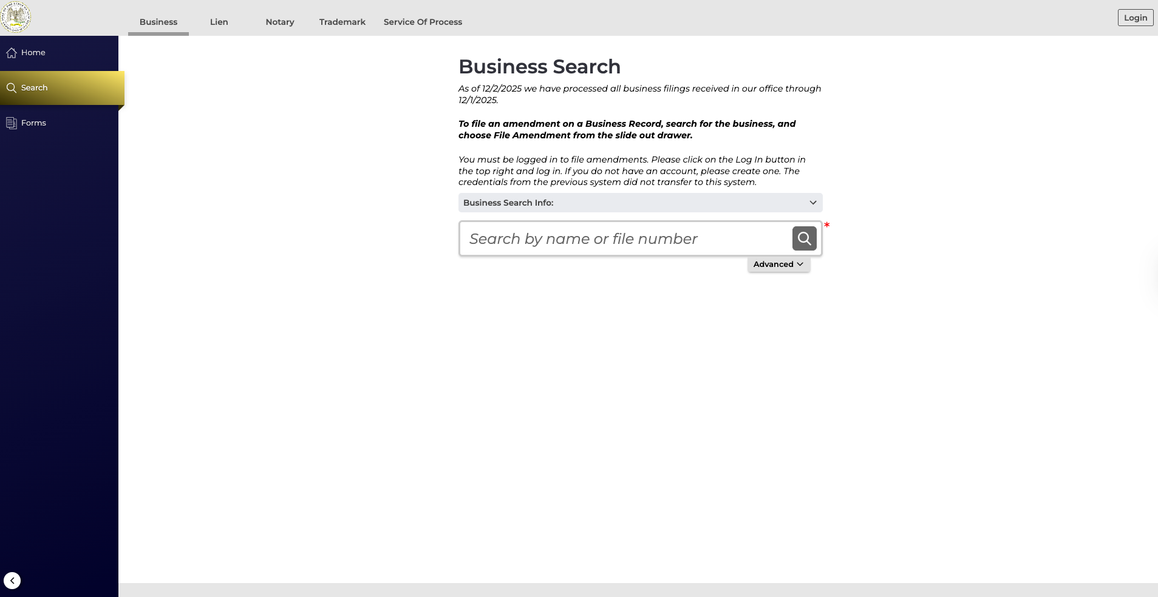This screenshot has height=597, width=1158.
Task: Collapse the sidebar with the circular arrow
Action: pyautogui.click(x=12, y=580)
